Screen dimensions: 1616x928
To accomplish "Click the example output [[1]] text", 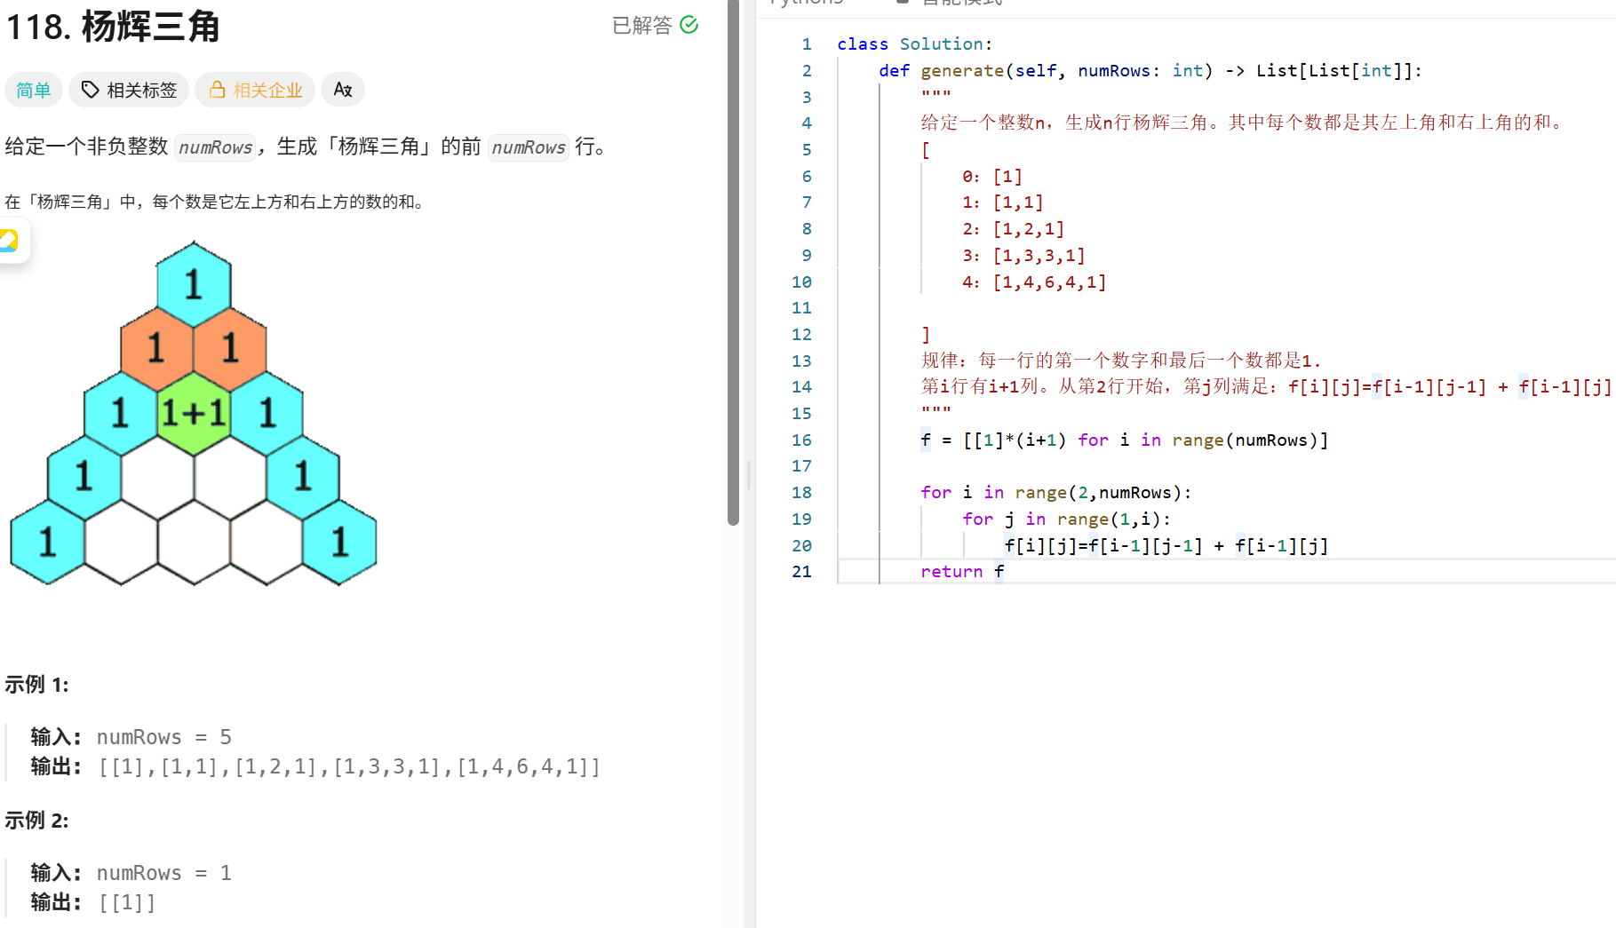I will pyautogui.click(x=127, y=902).
